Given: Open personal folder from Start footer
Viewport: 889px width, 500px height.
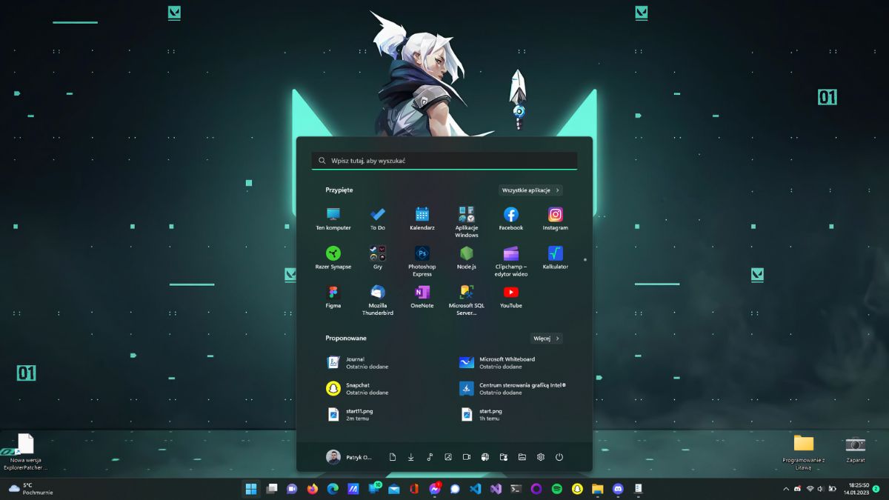Looking at the screenshot, I should click(x=504, y=457).
